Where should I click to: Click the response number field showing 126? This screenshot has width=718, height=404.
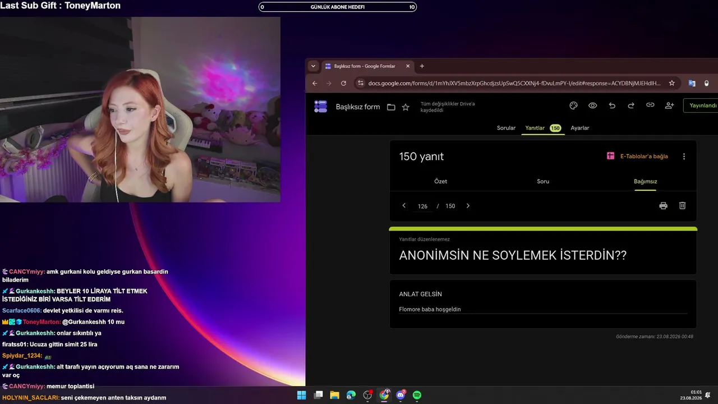423,206
